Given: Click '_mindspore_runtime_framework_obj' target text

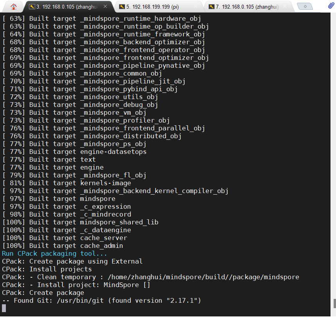Looking at the screenshot, I should point(143,34).
